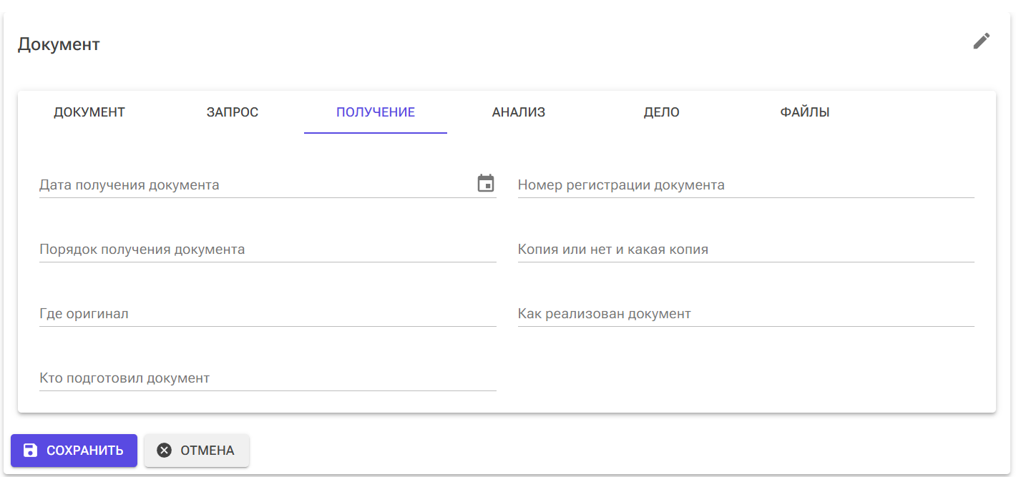The width and height of the screenshot is (1016, 477).
Task: Focus the Где оригинал input
Action: coord(267,314)
